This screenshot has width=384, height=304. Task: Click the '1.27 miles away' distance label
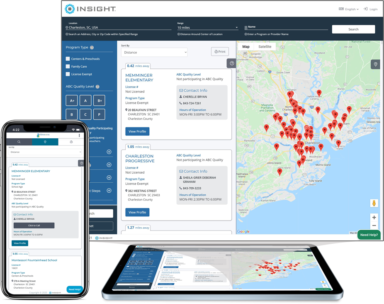coord(138,228)
